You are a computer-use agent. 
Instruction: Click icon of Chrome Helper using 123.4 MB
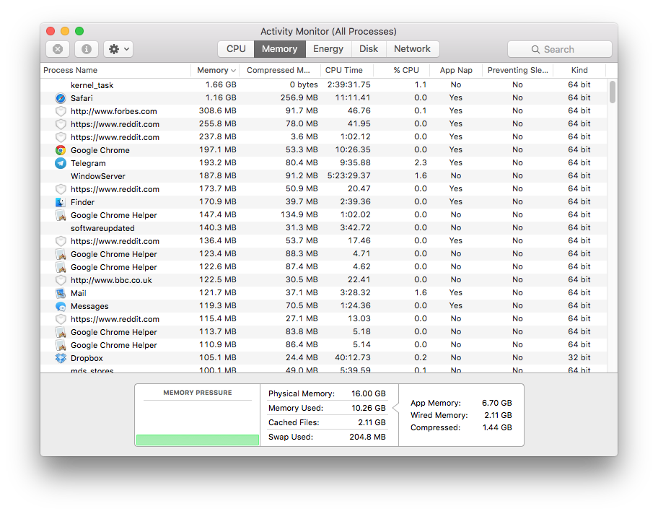coord(61,254)
